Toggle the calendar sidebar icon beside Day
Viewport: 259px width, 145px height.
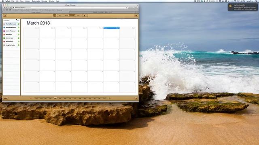tap(55, 16)
